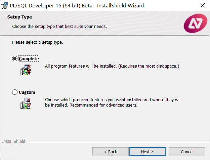Click the 'Requires the most disk space' note

pyautogui.click(x=149, y=66)
